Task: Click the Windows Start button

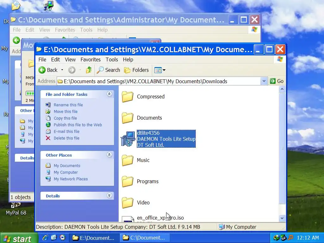Action: coord(19,239)
